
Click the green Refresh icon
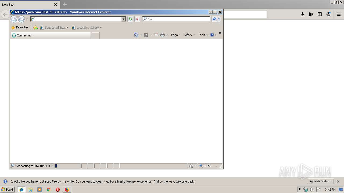pyautogui.click(x=130, y=19)
